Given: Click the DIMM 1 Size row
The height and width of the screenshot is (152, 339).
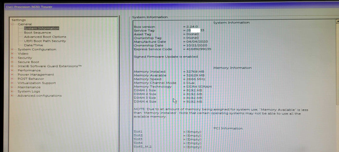Looking at the screenshot, I should click(168, 90).
